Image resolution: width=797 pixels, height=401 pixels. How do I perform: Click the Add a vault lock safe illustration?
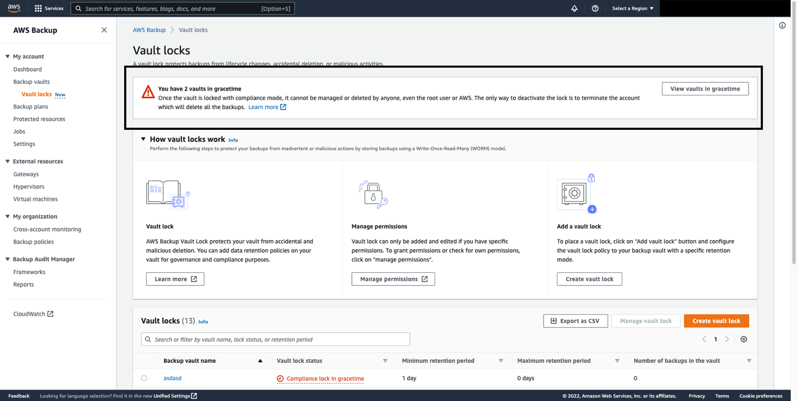[577, 194]
